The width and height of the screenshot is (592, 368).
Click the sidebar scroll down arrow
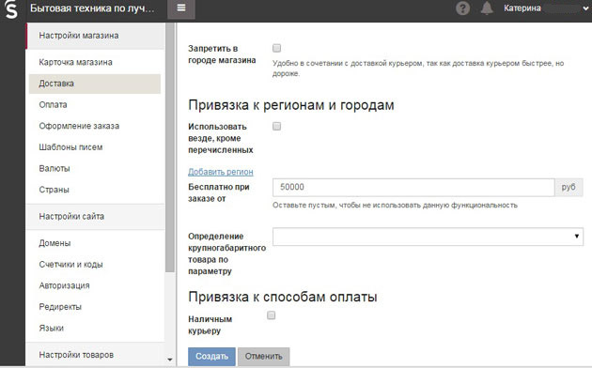pyautogui.click(x=170, y=360)
